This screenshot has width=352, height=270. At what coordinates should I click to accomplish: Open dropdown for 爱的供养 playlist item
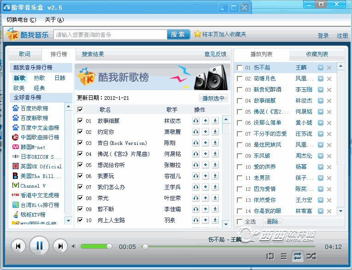(x=321, y=167)
